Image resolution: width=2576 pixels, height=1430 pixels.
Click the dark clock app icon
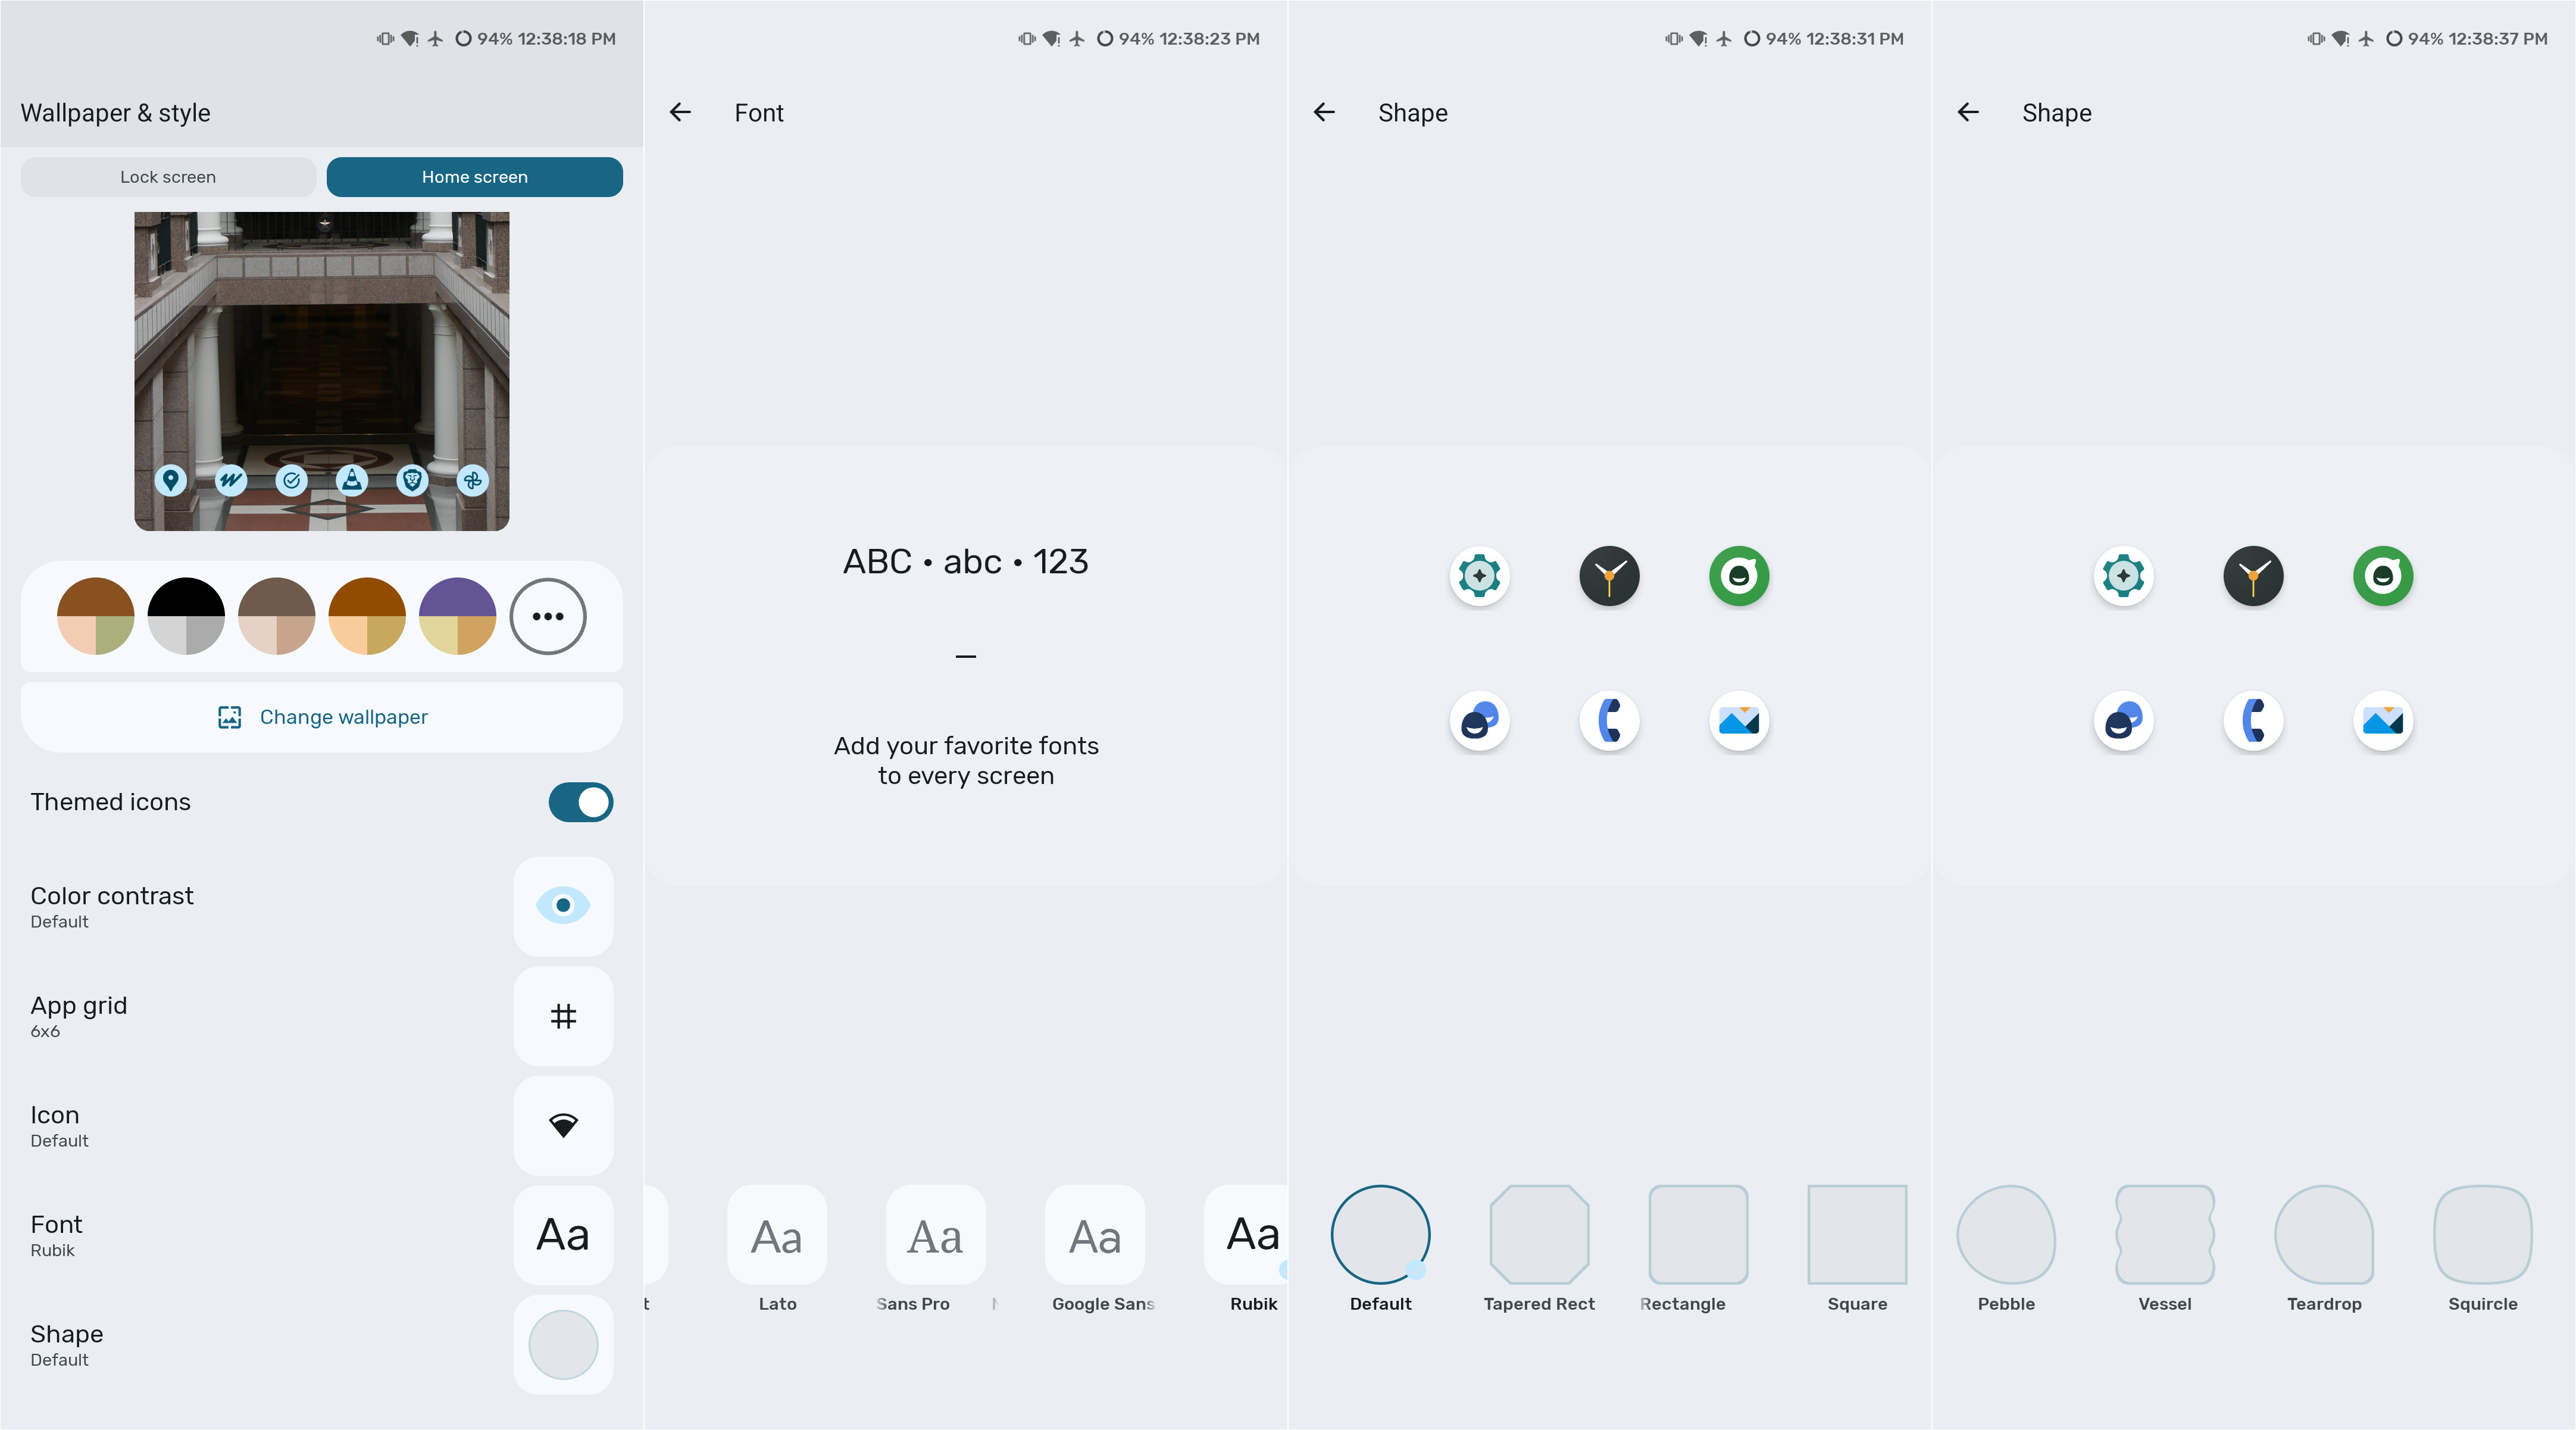tap(1609, 576)
